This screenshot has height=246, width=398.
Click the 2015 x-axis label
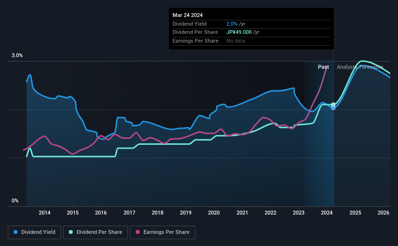(73, 213)
